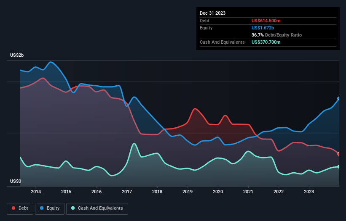Click the 2017 x-axis label

click(x=127, y=192)
